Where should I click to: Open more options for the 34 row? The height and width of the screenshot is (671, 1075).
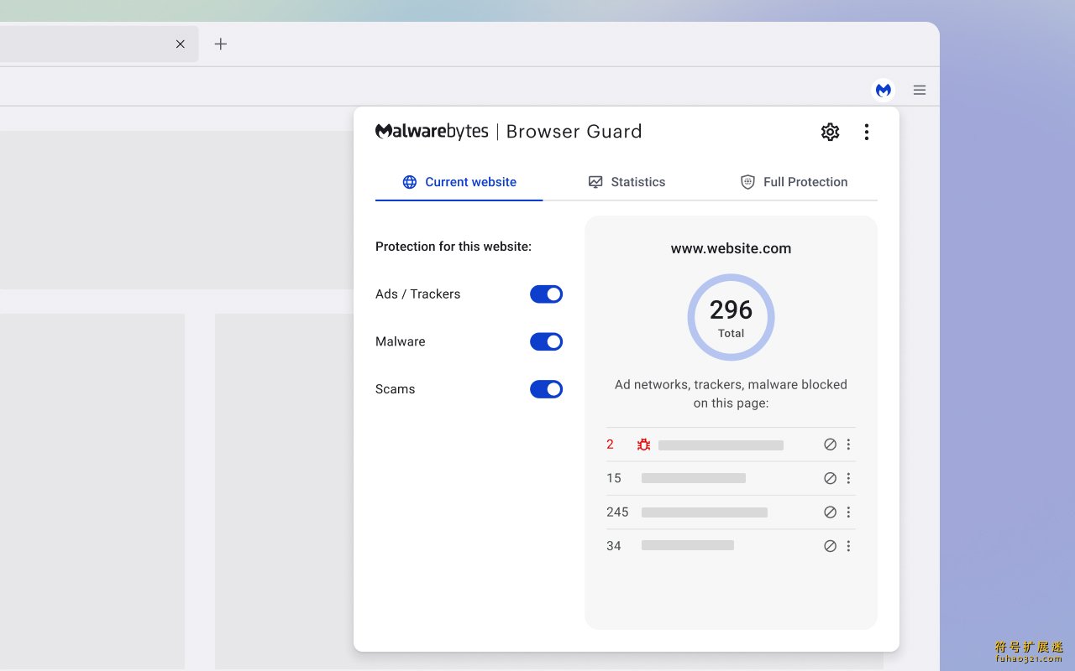848,546
